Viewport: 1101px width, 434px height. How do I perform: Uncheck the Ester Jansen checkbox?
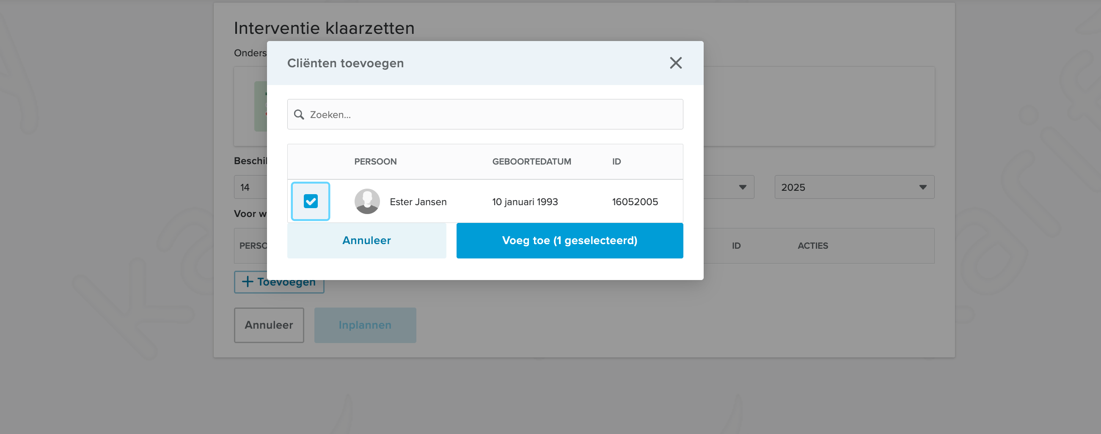tap(311, 201)
